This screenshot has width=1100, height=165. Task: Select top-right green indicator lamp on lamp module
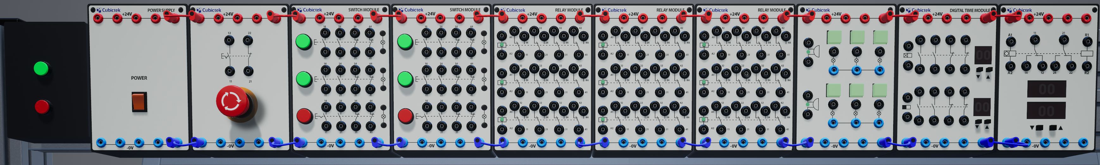880,38
